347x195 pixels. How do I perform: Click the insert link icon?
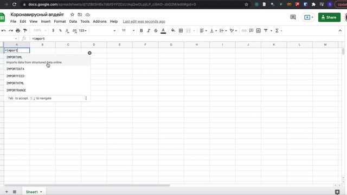[244, 30]
